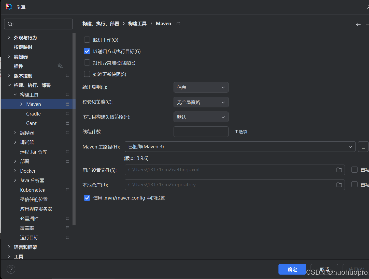Click the settings tree vertical scrollbar
Viewport: 369px width, 279px height.
coord(74,129)
